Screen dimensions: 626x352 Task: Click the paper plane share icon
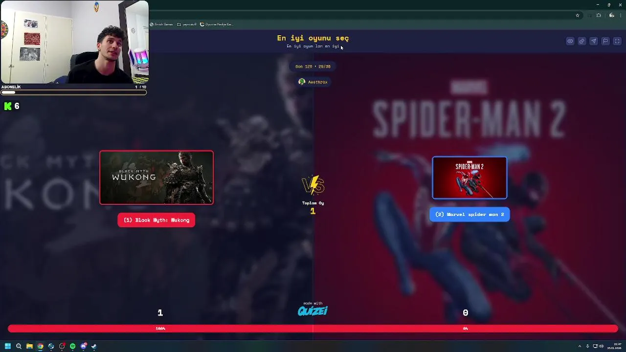click(x=594, y=41)
